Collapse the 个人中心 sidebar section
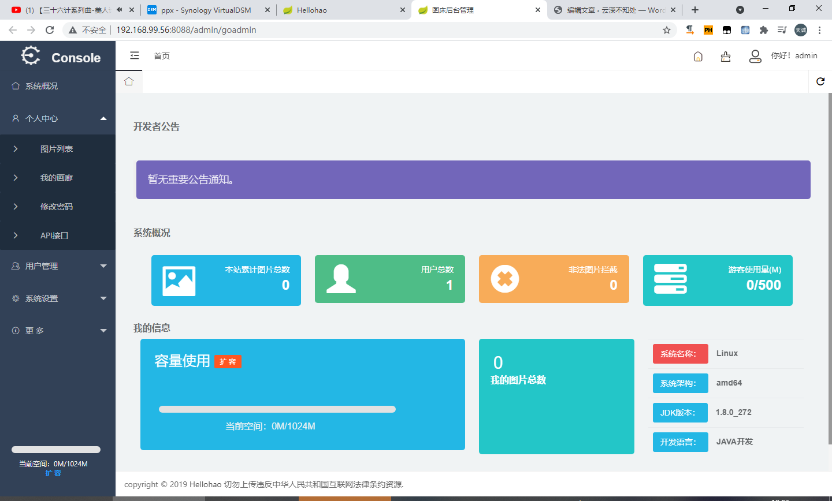The width and height of the screenshot is (832, 501). [58, 118]
